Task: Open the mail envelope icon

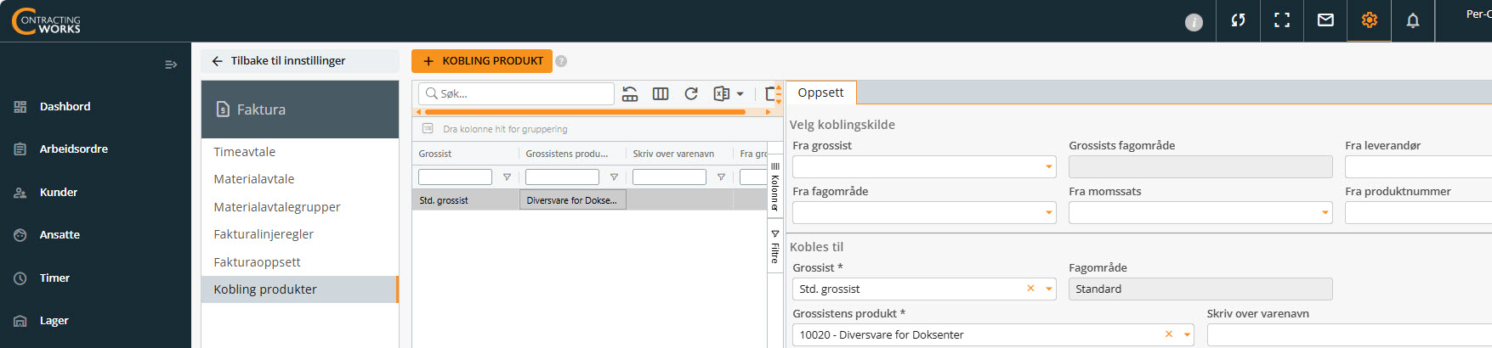Action: click(1325, 20)
